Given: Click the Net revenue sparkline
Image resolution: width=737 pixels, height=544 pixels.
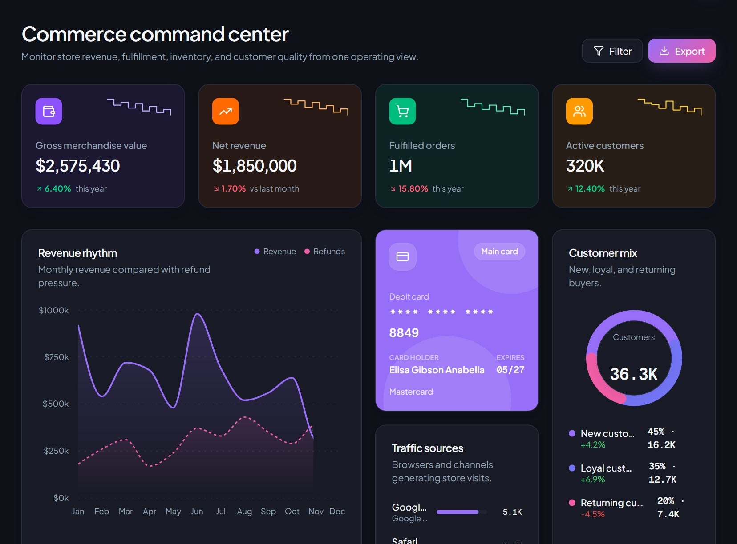Looking at the screenshot, I should pos(316,107).
